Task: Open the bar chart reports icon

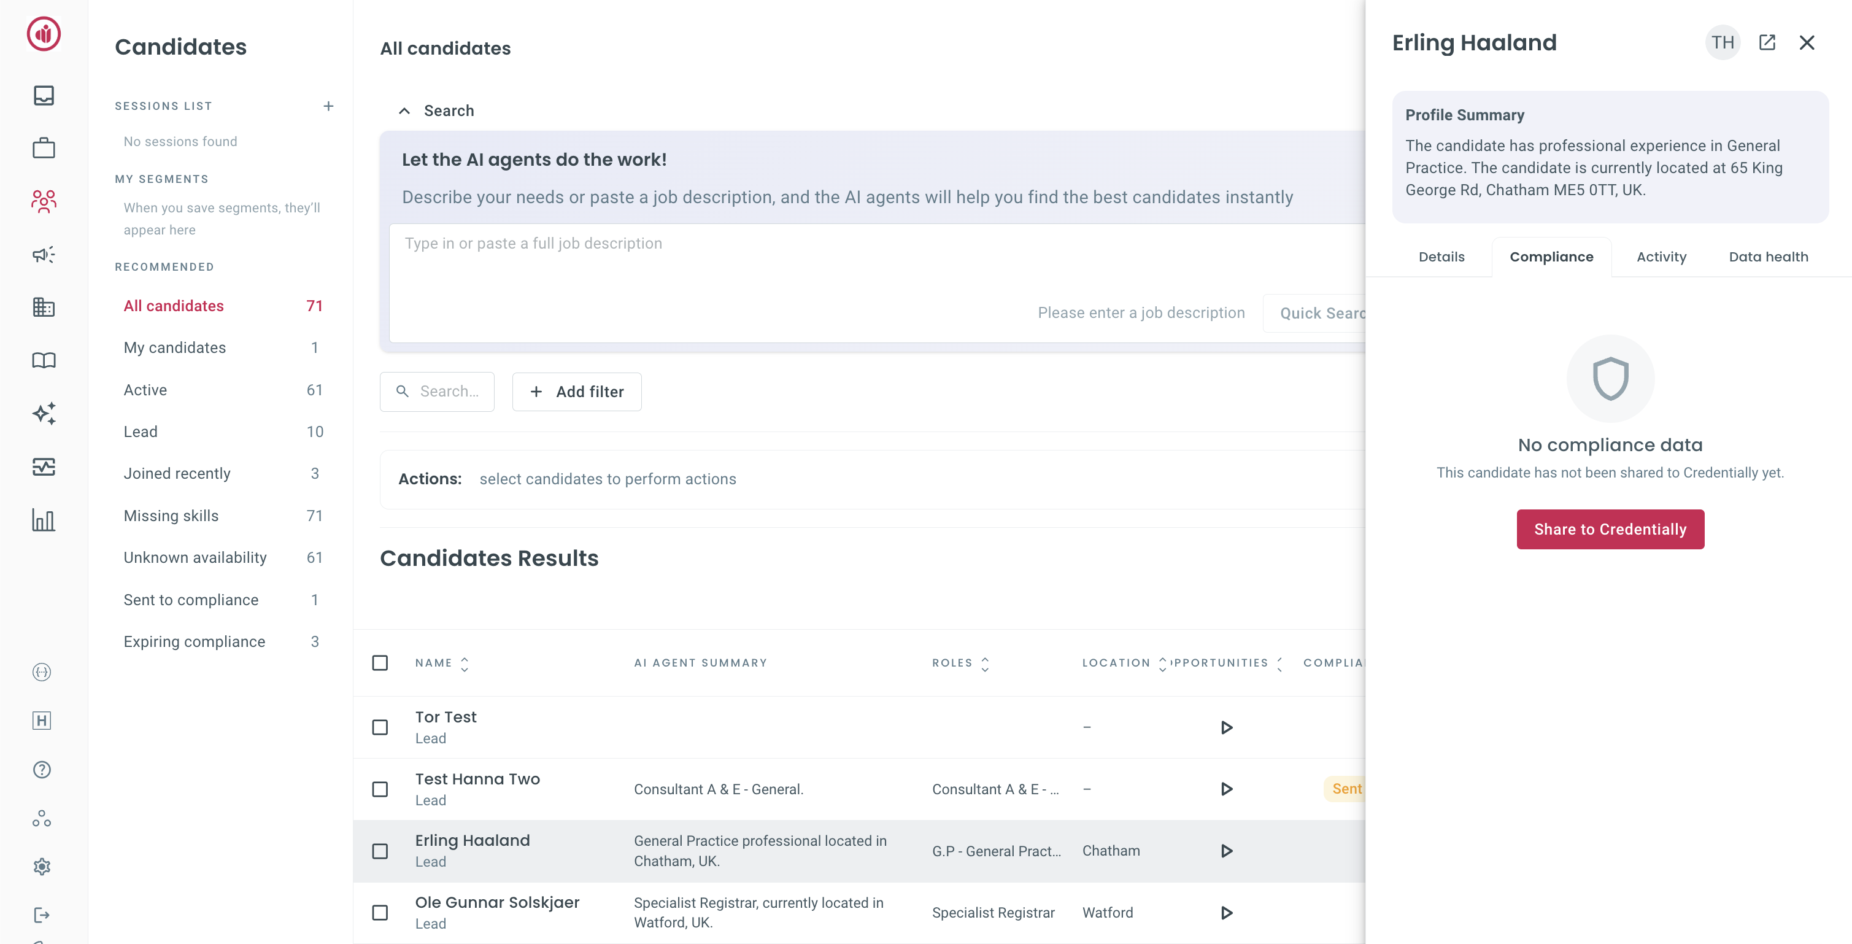Action: point(44,520)
